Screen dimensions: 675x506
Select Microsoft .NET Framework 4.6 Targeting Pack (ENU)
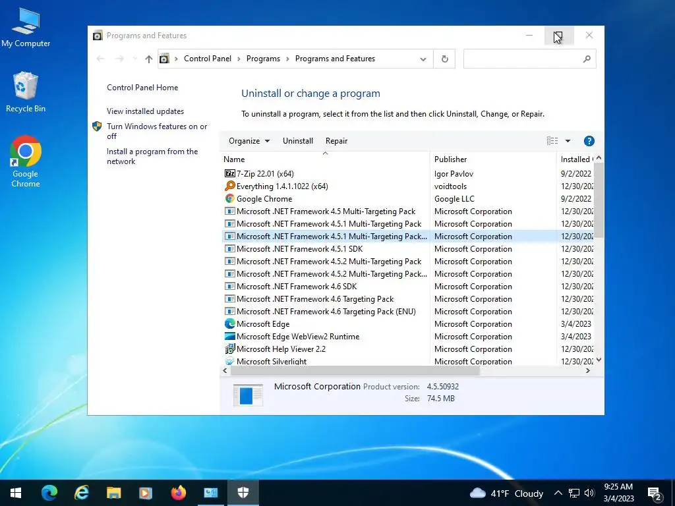pyautogui.click(x=407, y=311)
